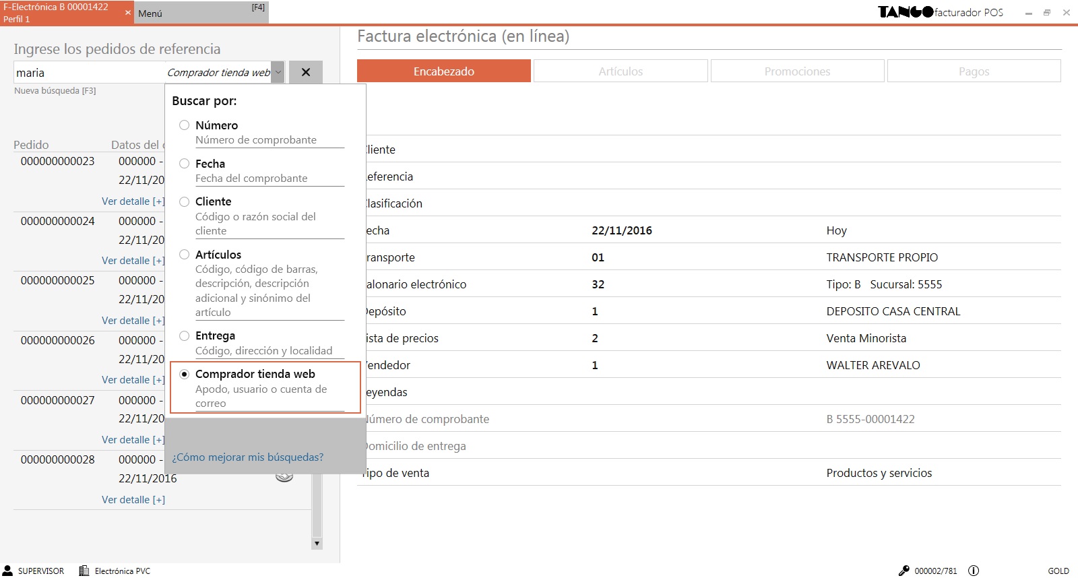Viewport: 1078px width, 578px height.
Task: Switch to the Artículos tab
Action: (621, 71)
